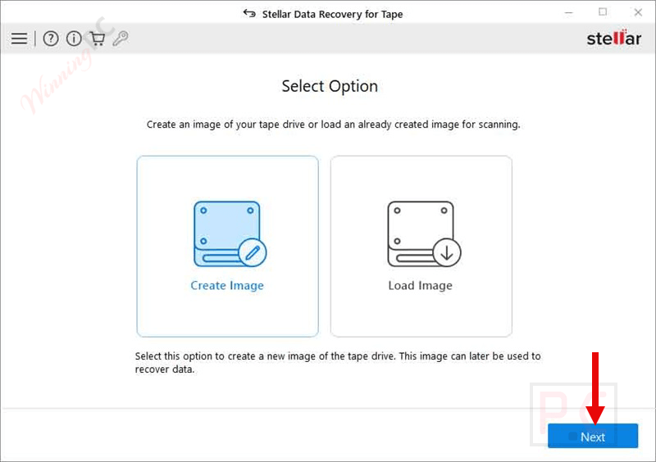Open the Help question mark icon
This screenshot has width=656, height=462.
[x=51, y=38]
